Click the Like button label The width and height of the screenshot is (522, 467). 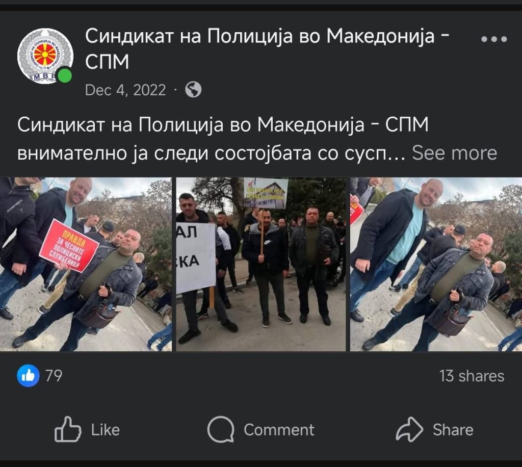tap(106, 430)
